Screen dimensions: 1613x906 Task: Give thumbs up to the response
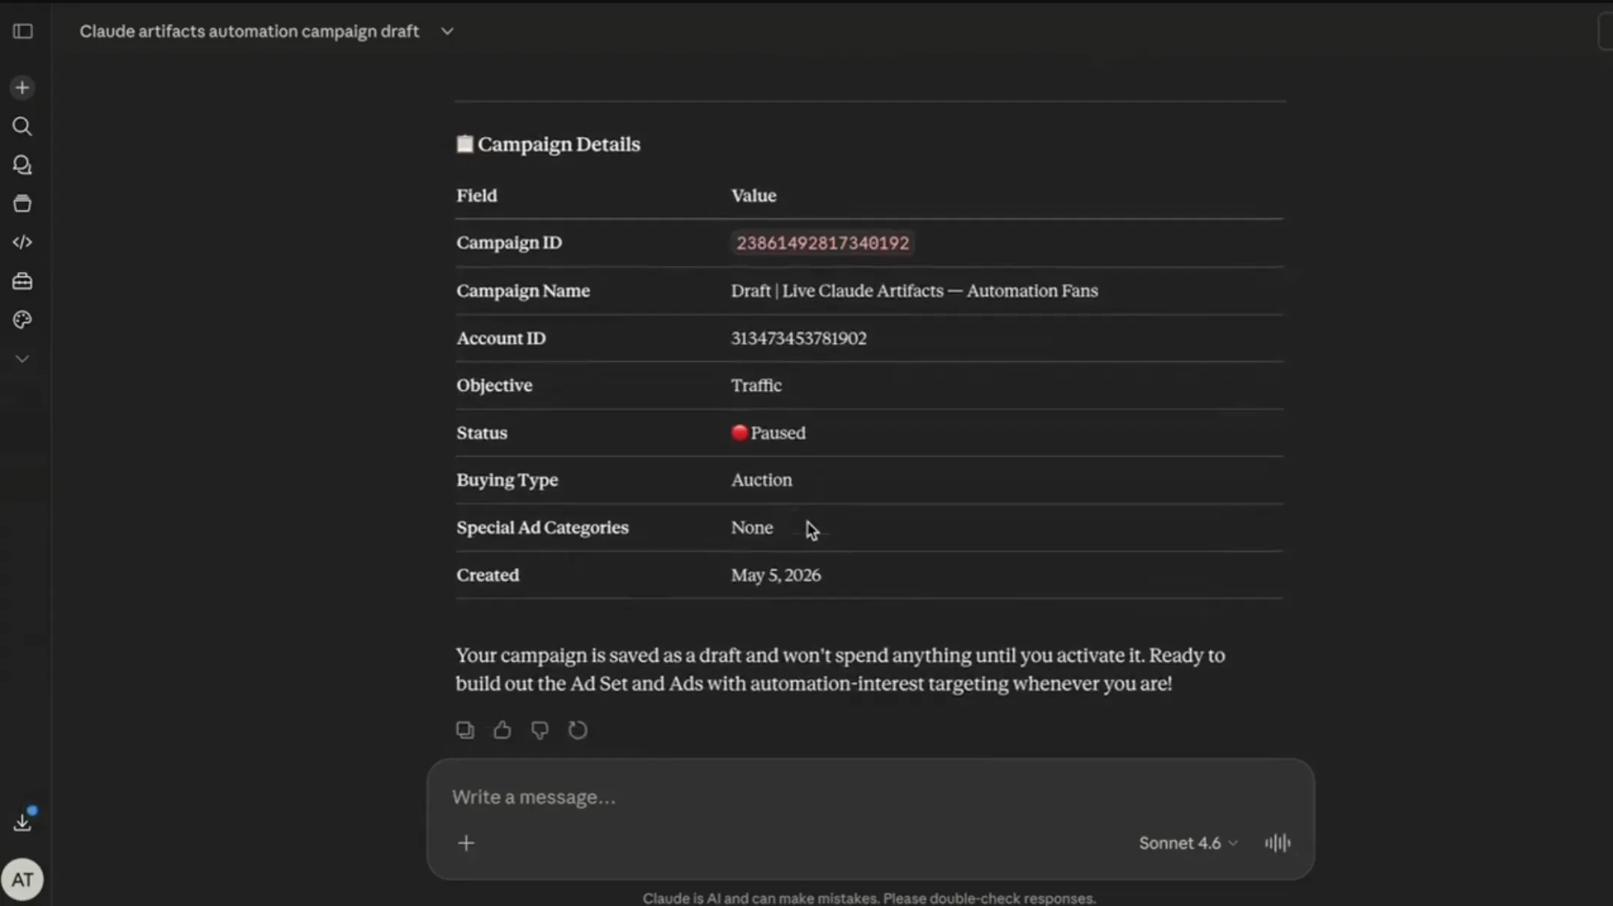[x=502, y=730]
